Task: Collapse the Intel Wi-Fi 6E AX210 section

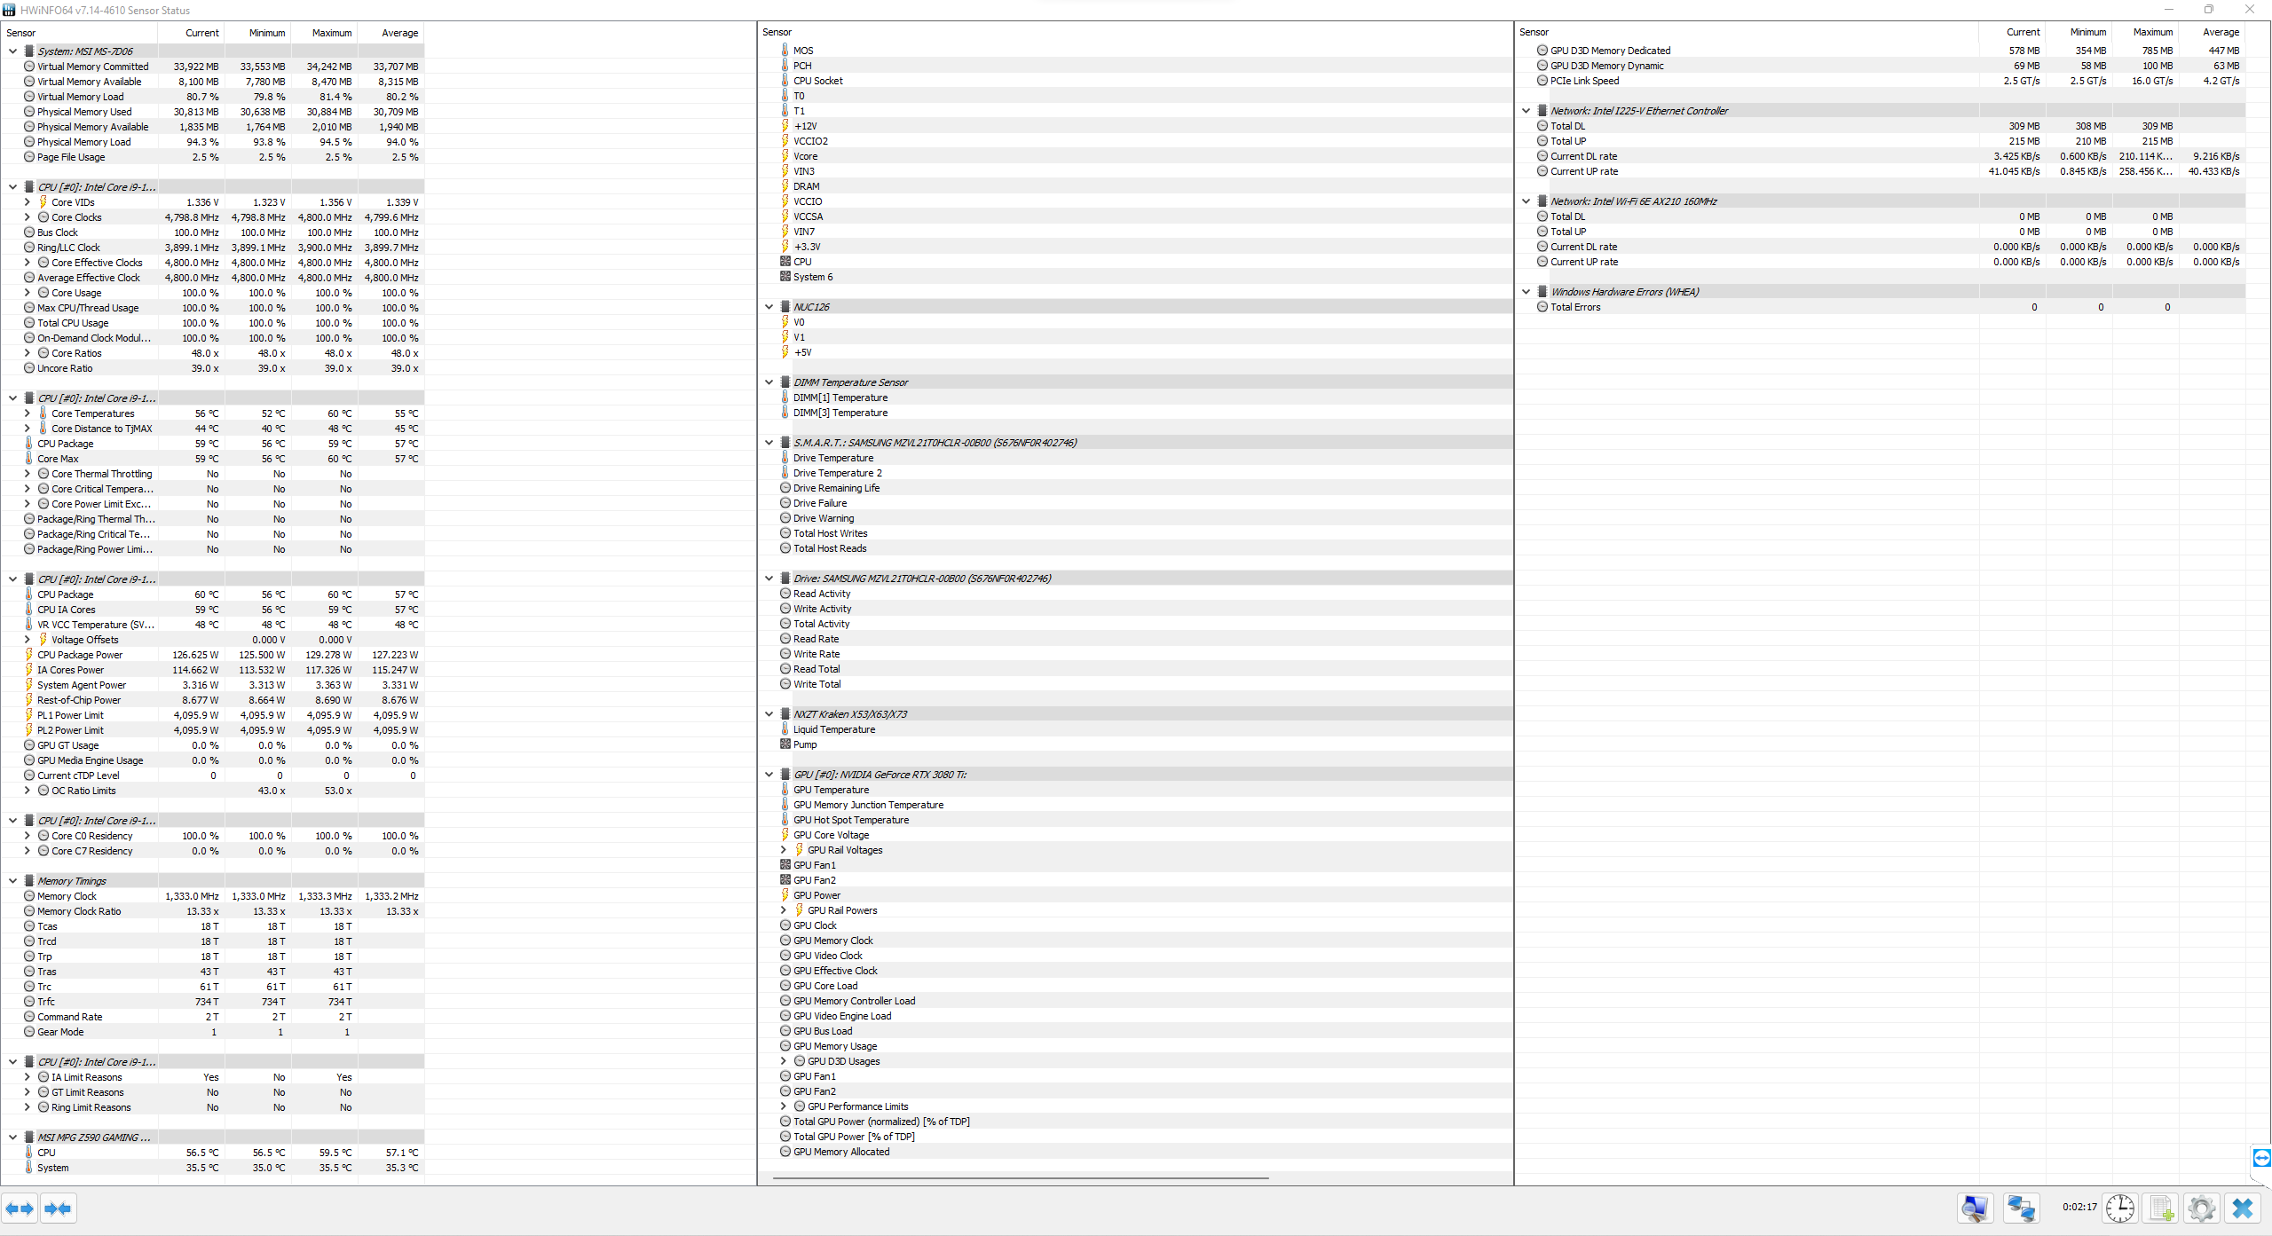Action: [x=1526, y=201]
